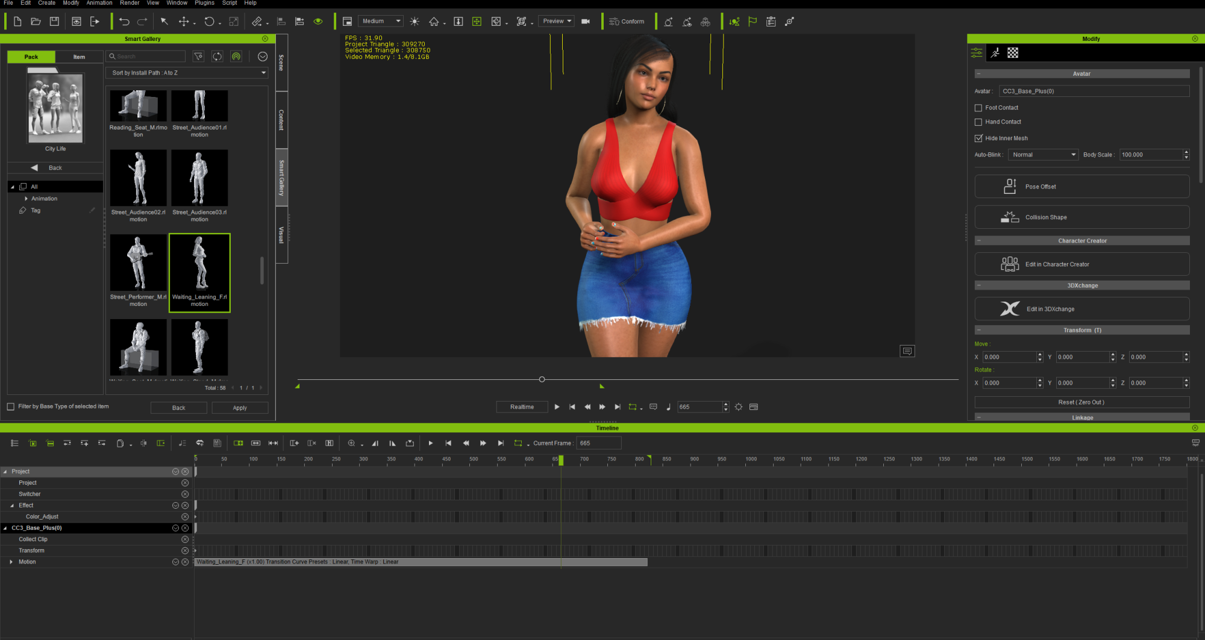1205x640 pixels.
Task: Enable the Foot Contact checkbox
Action: pos(978,108)
